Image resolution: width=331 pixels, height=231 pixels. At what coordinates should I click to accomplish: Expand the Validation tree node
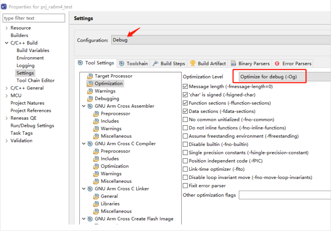(x=7, y=141)
